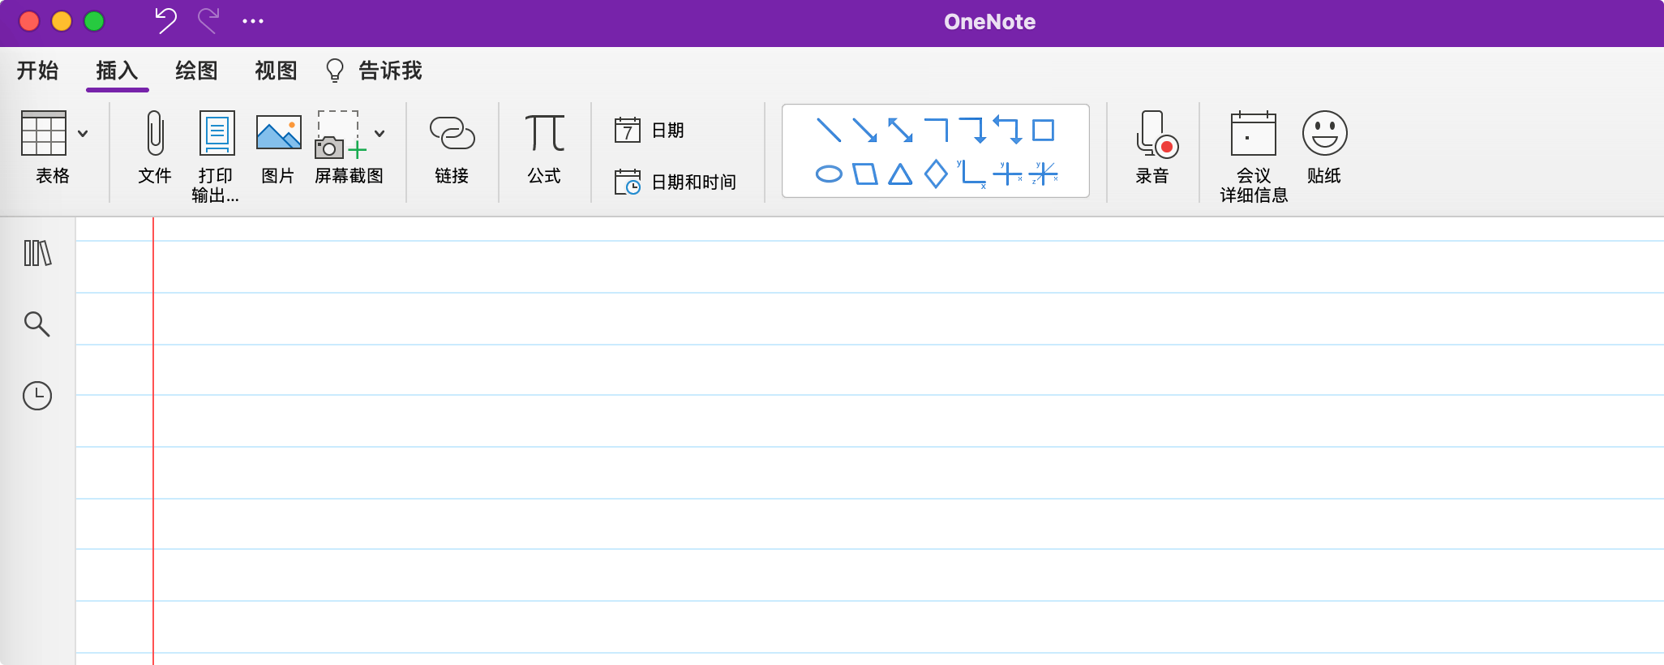Screen dimensions: 1664x665
Task: Select the triangle shape
Action: click(900, 174)
